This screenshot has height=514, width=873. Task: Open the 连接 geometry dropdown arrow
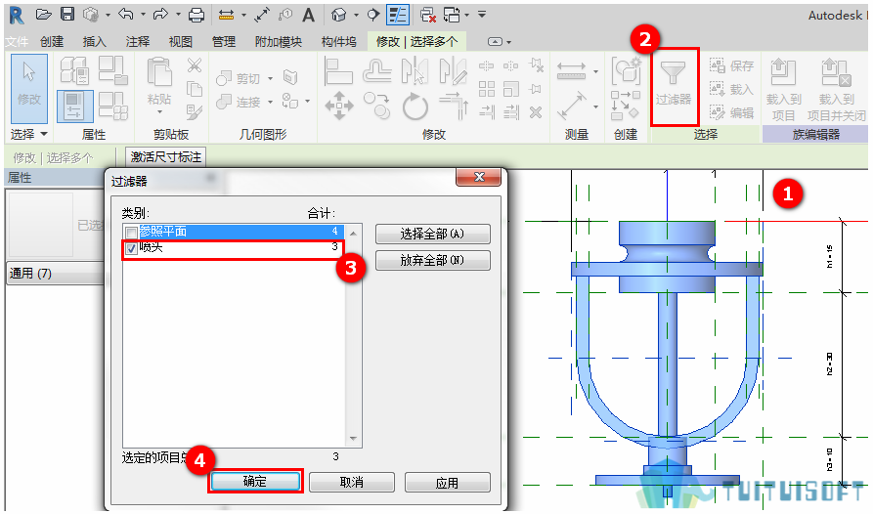click(x=271, y=102)
